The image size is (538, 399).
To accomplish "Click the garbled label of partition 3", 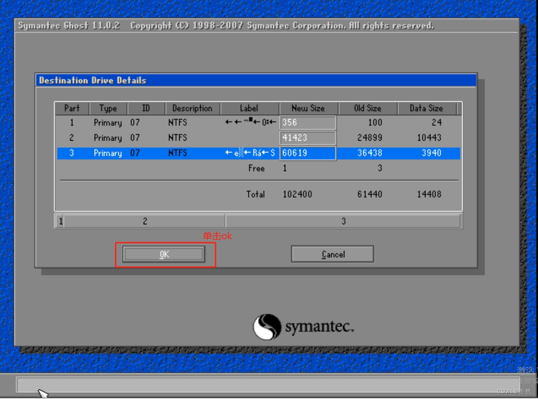I will tap(250, 153).
